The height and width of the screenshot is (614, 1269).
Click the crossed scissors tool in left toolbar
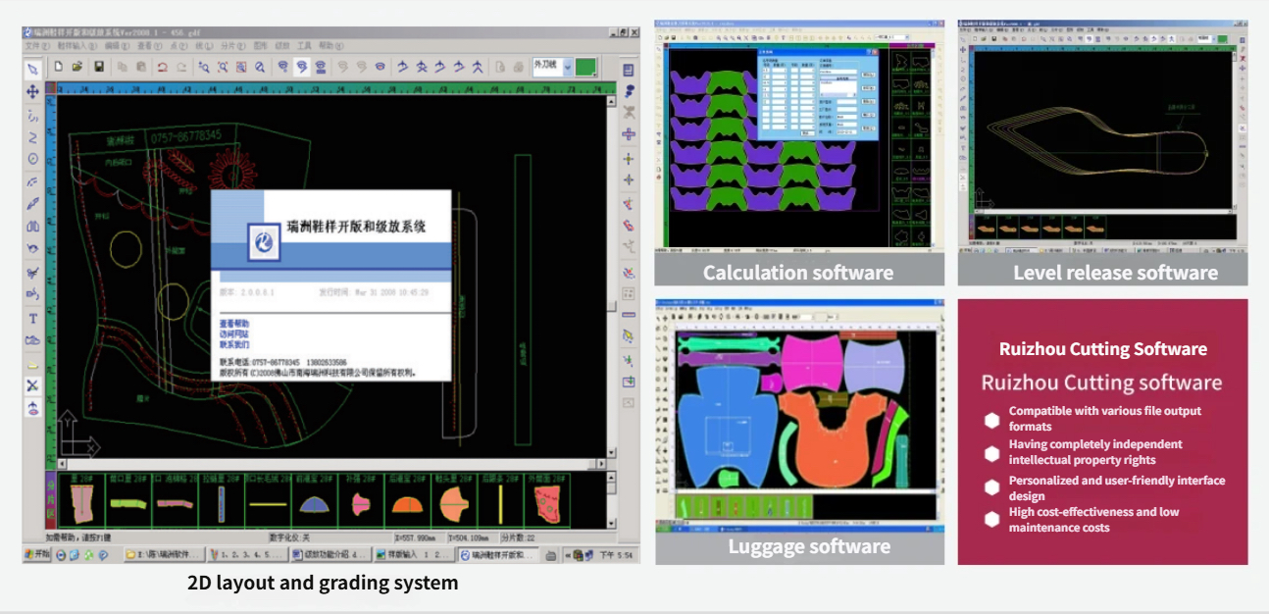pos(32,385)
